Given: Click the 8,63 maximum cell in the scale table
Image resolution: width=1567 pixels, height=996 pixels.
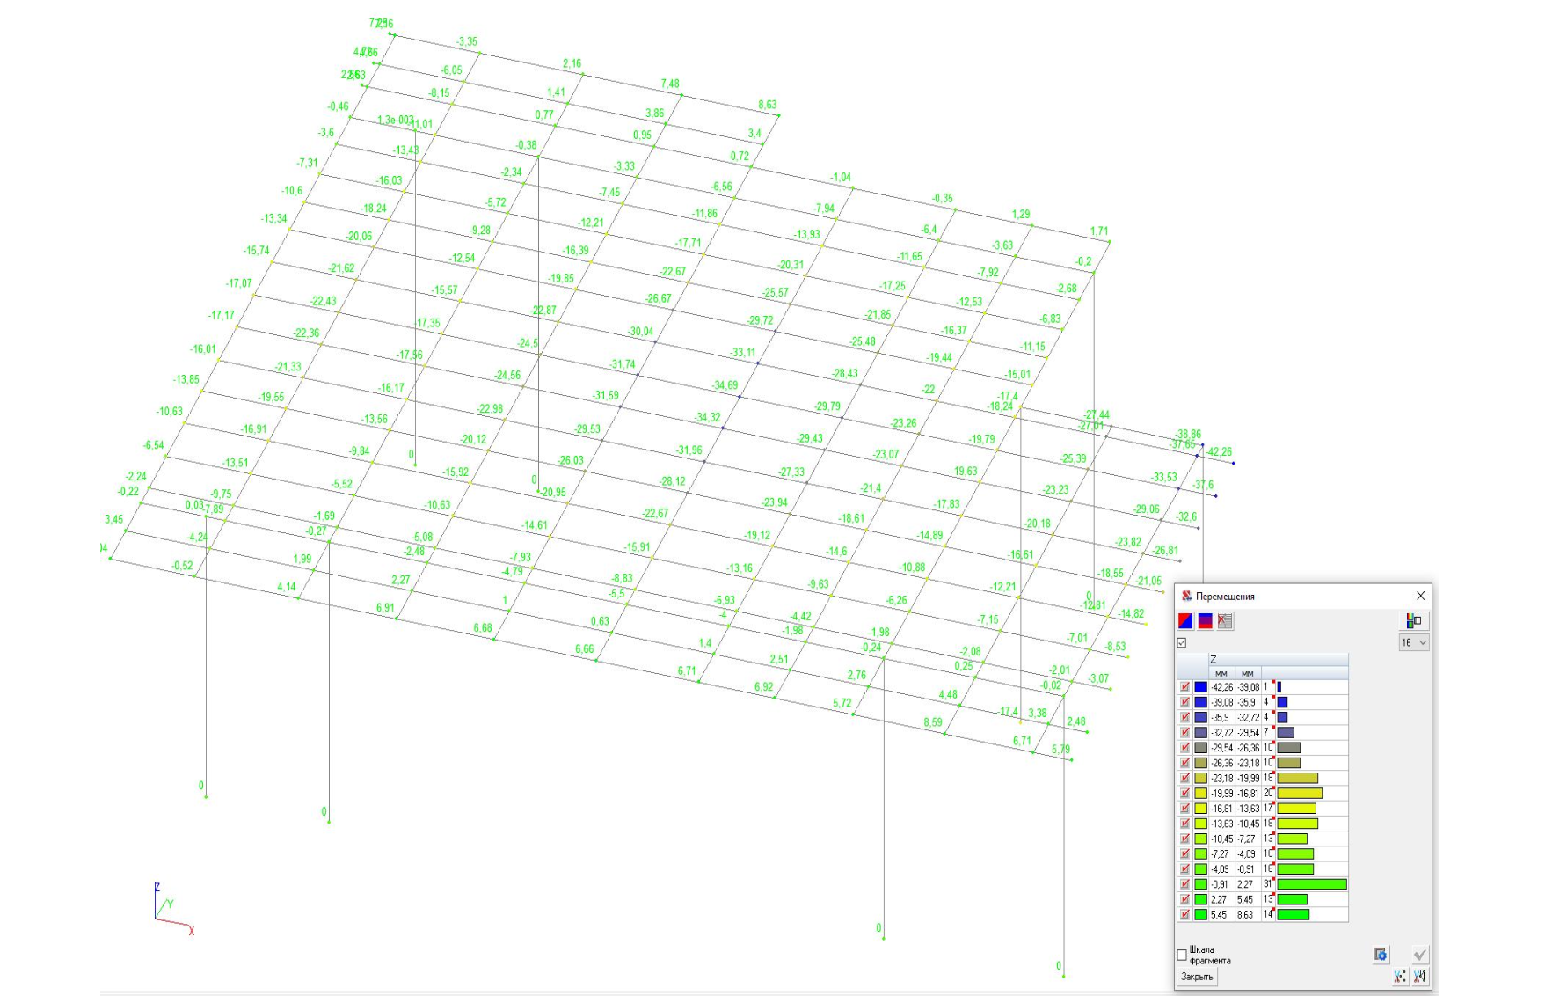Looking at the screenshot, I should (1247, 915).
